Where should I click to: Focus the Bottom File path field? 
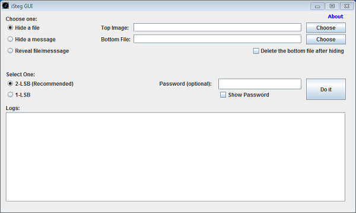[x=217, y=39]
